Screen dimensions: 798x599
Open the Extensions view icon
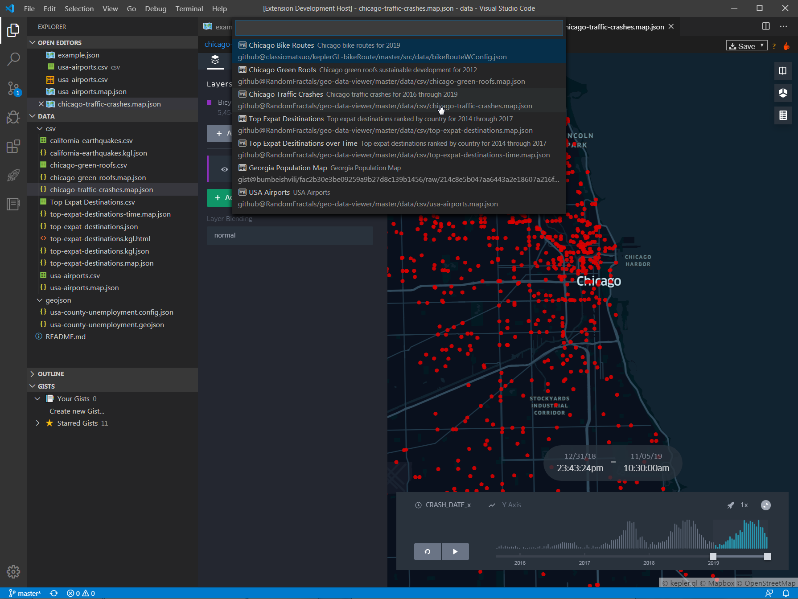pyautogui.click(x=13, y=146)
